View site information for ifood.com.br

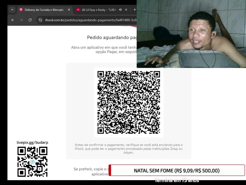40,20
